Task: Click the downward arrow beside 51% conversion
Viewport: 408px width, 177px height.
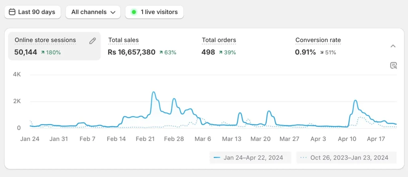Action: click(322, 52)
